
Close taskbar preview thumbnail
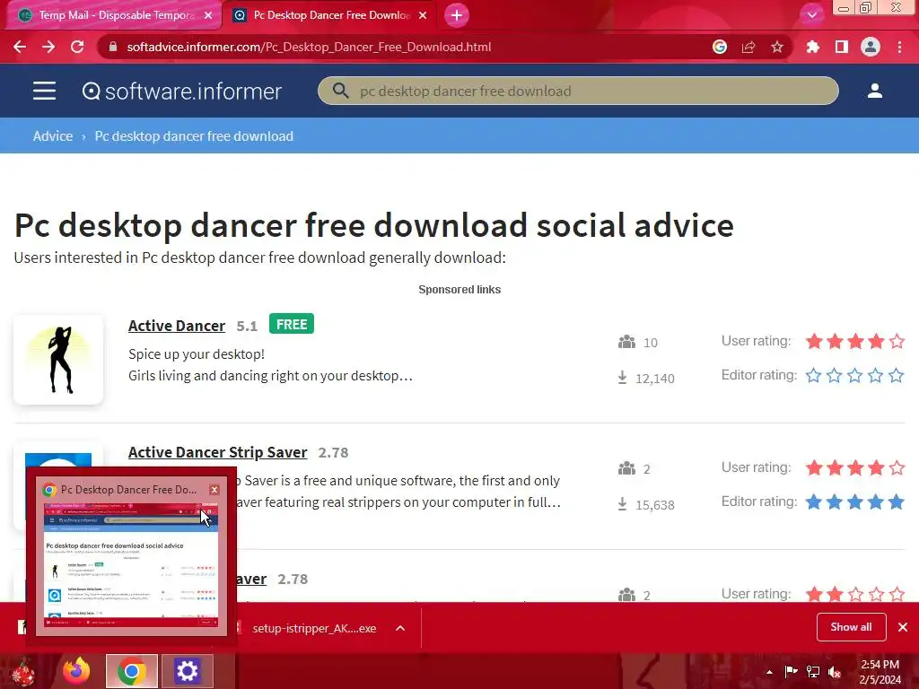pyautogui.click(x=214, y=490)
